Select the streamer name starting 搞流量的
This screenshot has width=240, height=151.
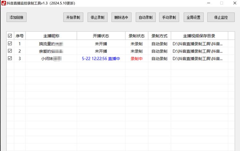pos(51,44)
